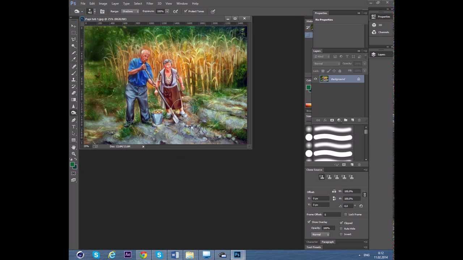Select the Eraser tool
Image resolution: width=463 pixels, height=260 pixels.
pyautogui.click(x=74, y=93)
